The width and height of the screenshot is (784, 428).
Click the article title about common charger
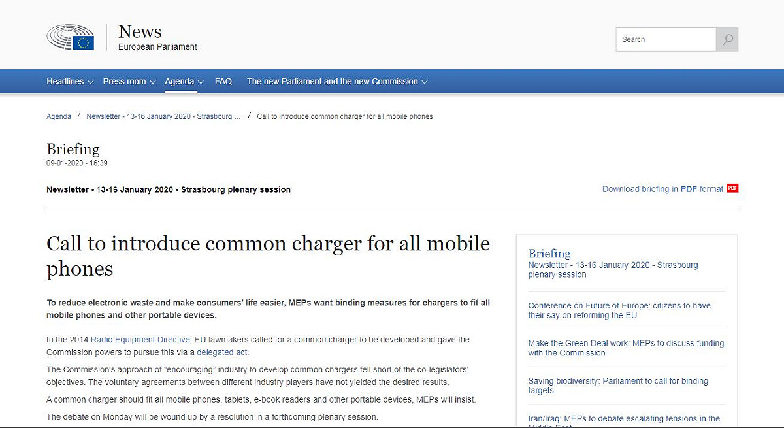[268, 255]
